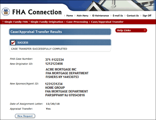The image size is (156, 120).
Task: Click the HOME GROUP name text
Action: [55, 88]
